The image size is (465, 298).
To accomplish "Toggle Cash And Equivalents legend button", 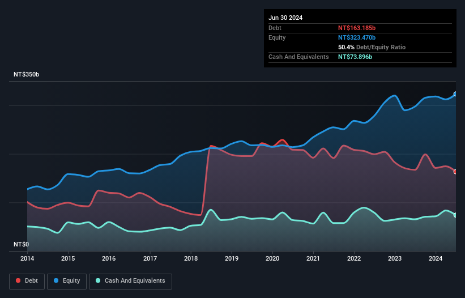I will click(x=130, y=281).
